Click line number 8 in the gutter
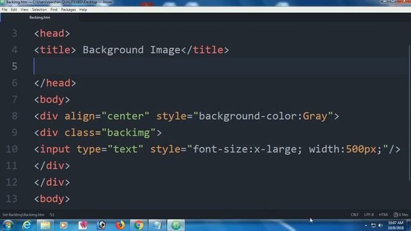The width and height of the screenshot is (411, 231). (x=14, y=116)
